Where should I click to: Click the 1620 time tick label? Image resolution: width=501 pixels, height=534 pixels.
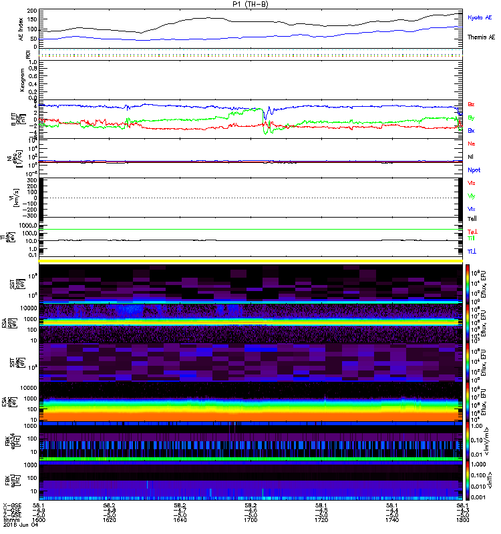(110, 520)
